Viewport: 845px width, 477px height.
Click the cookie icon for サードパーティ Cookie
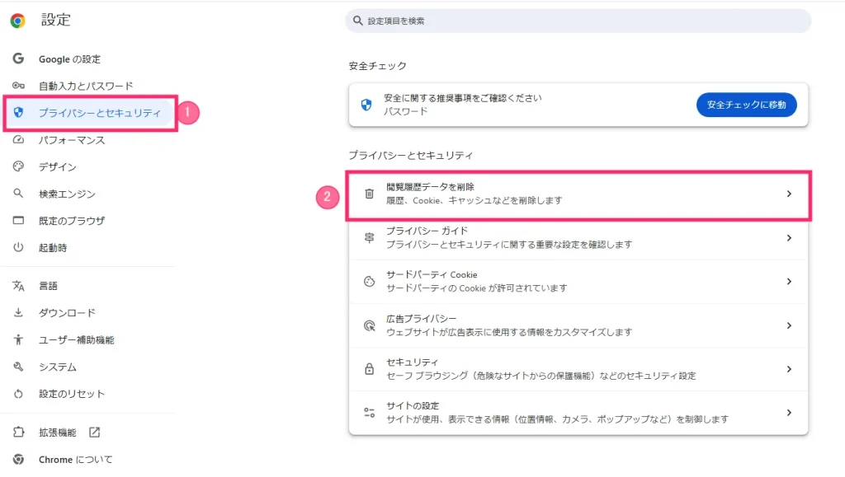(369, 281)
